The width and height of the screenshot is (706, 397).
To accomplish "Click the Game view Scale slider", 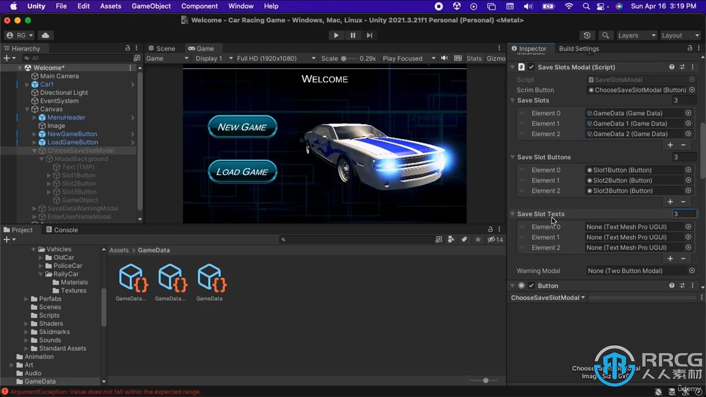I will click(x=349, y=58).
